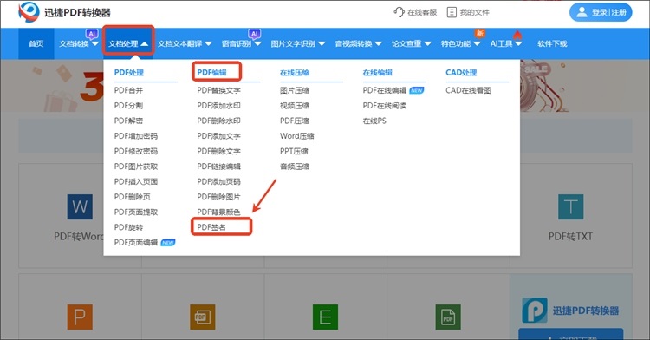This screenshot has width=650, height=340.
Task: Click the teal T icon for PDF转TXT
Action: [x=570, y=206]
